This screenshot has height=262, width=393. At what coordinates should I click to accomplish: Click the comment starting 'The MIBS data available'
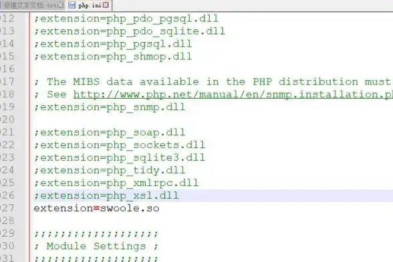213,82
